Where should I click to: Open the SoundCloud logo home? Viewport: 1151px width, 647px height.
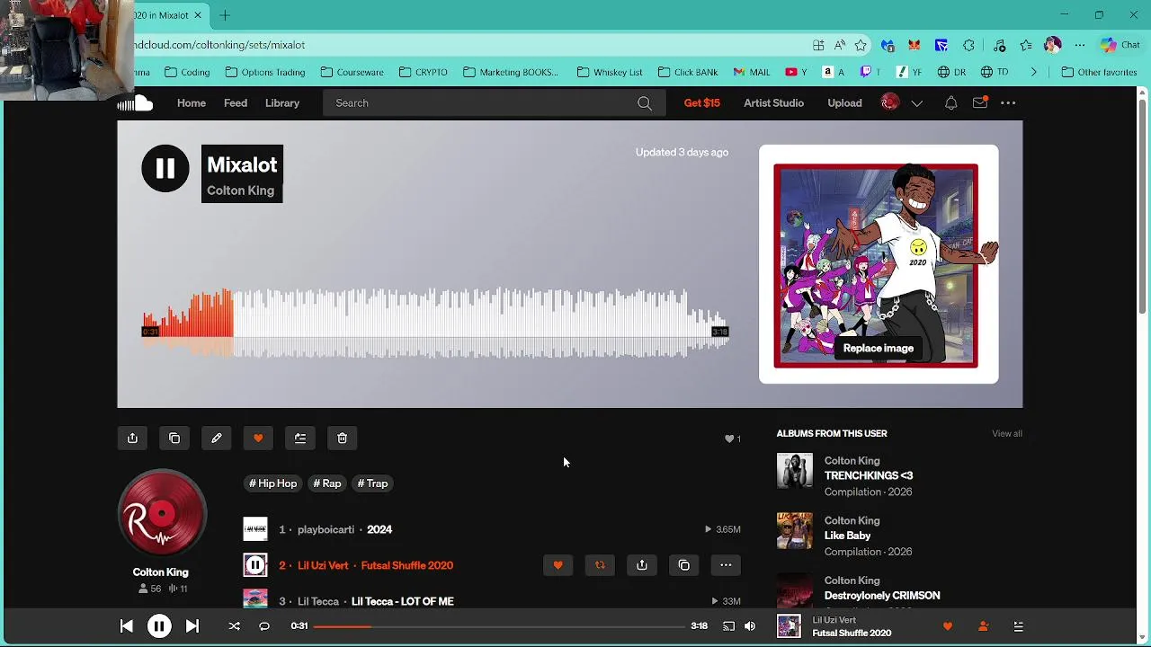[135, 103]
